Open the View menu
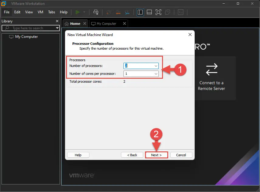The width and height of the screenshot is (260, 192). [29, 12]
